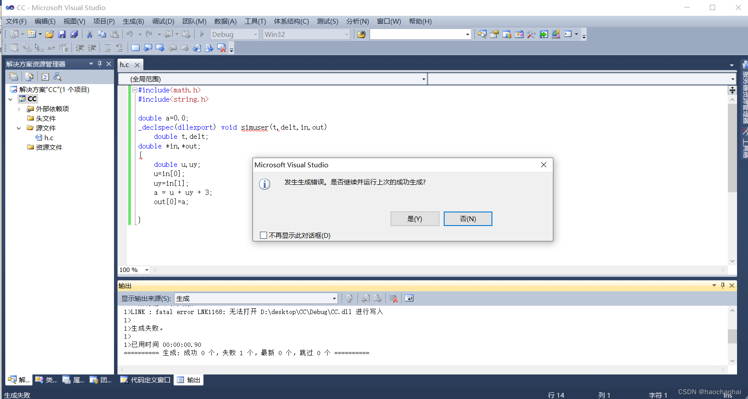Screen dimensions: 748x399
Task: Click the Extension Manager icon
Action: [556, 34]
